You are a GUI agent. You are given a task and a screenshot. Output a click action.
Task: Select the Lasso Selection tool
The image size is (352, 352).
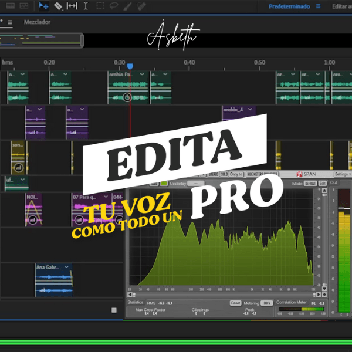coord(113,6)
